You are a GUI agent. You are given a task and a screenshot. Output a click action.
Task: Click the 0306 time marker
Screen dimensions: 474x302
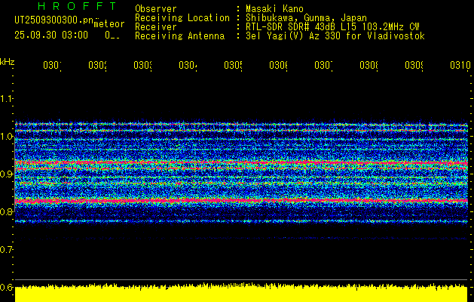(x=278, y=65)
